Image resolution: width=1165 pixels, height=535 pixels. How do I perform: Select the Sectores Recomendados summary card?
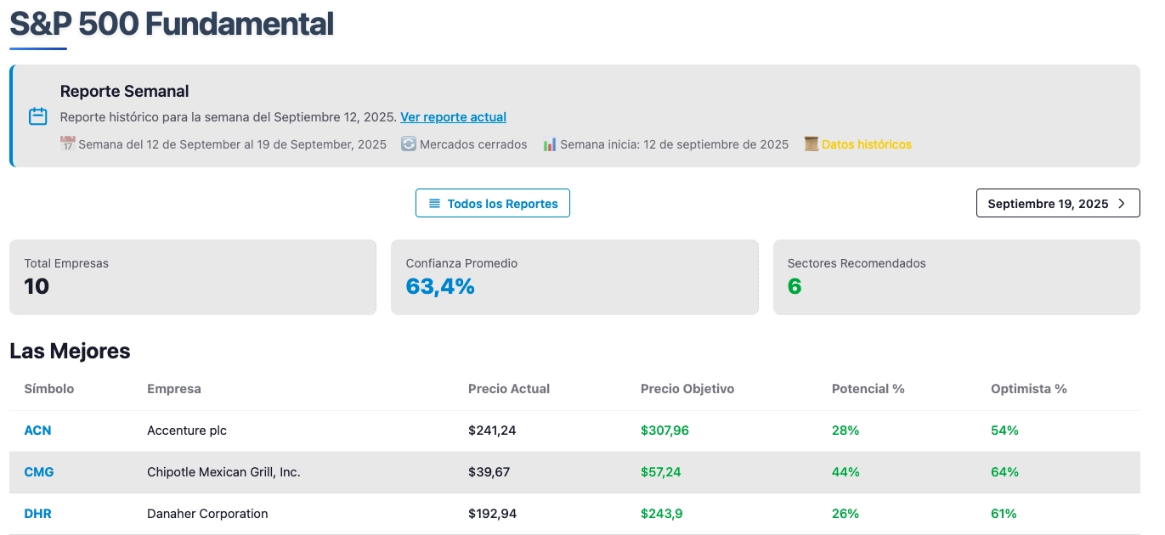click(956, 277)
